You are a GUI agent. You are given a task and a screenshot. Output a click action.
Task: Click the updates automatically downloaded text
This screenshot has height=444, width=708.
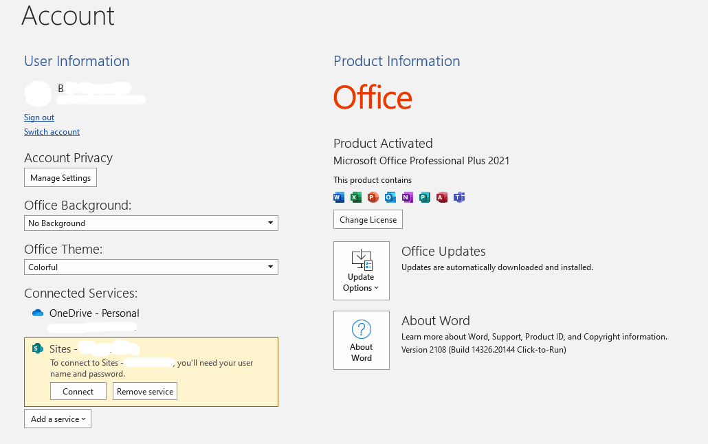point(497,267)
